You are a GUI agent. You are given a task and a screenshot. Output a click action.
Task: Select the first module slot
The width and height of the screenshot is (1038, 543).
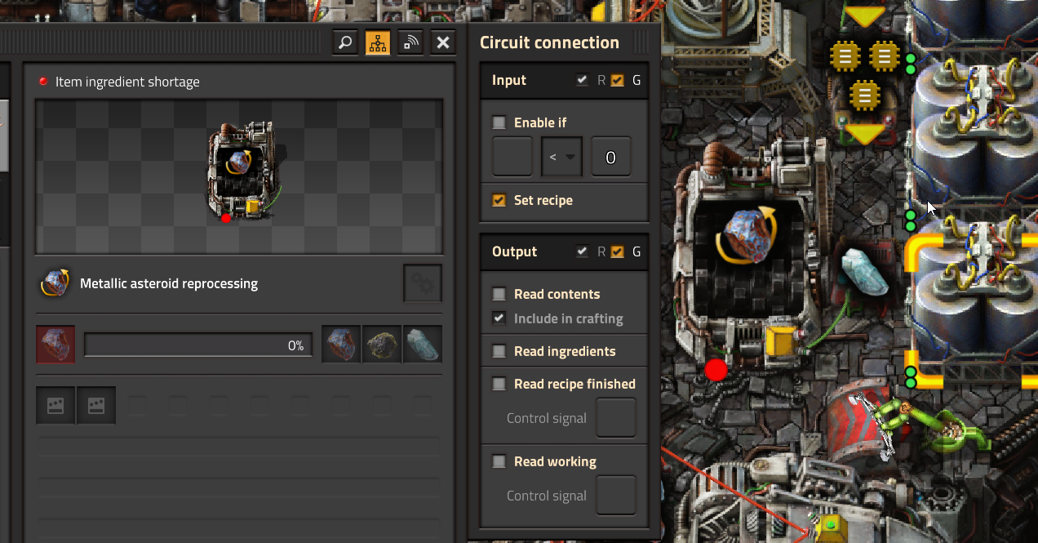coord(55,406)
